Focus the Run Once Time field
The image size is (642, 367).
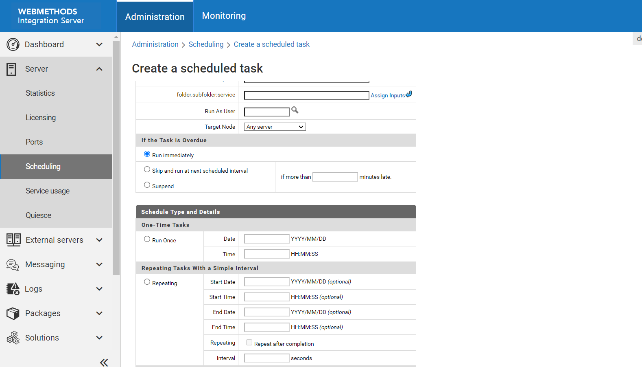267,254
